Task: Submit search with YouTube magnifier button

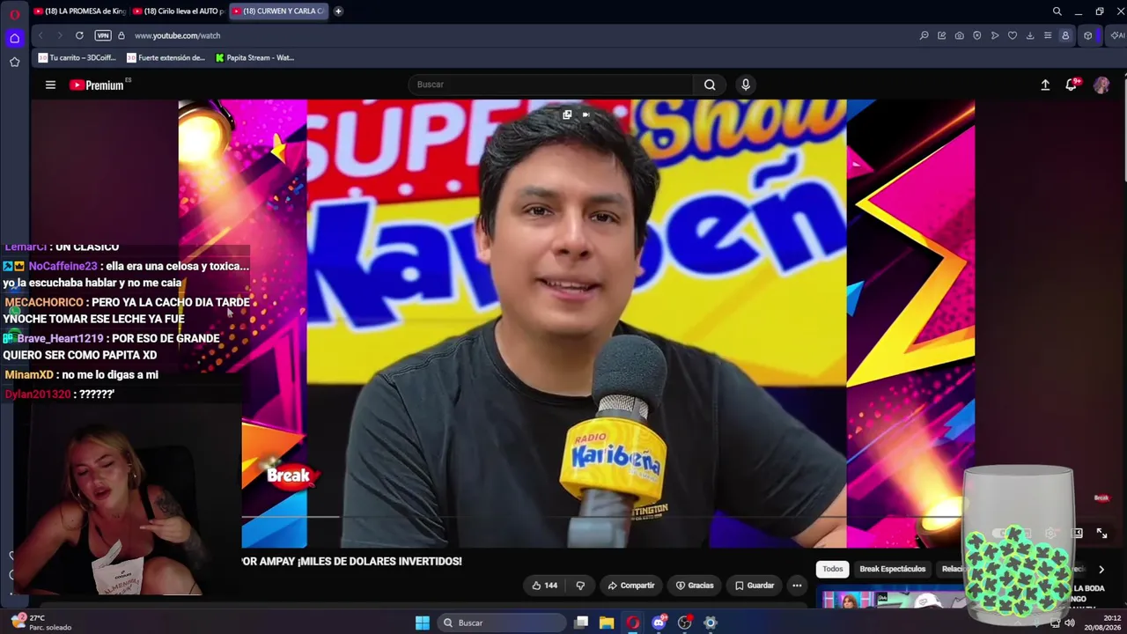Action: click(x=710, y=85)
